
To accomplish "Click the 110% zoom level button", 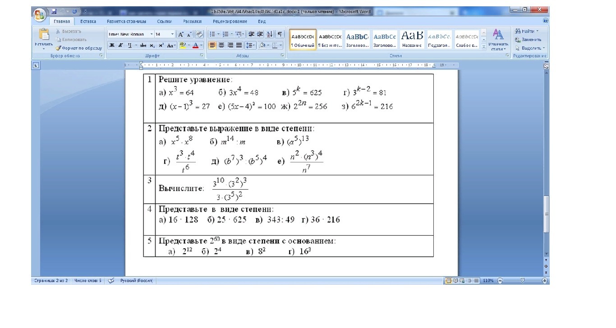I will (488, 281).
